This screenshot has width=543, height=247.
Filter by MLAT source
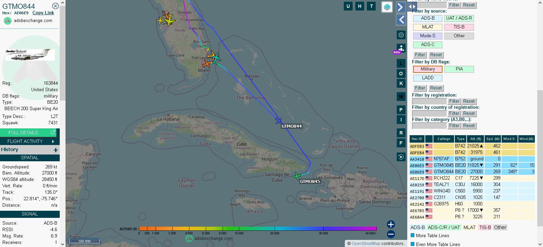click(x=428, y=27)
